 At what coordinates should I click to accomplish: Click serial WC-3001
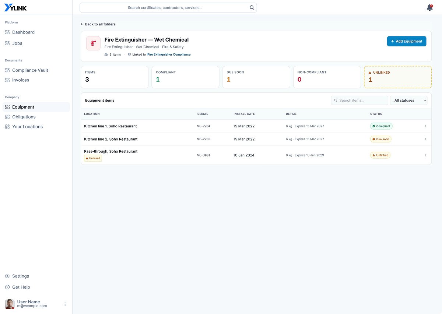[x=204, y=155]
